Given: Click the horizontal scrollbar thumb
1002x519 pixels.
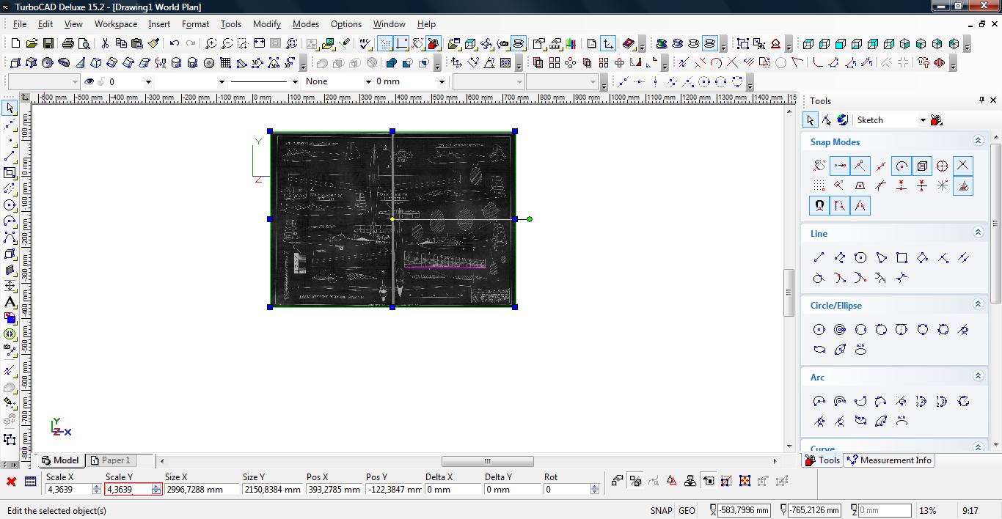Looking at the screenshot, I should tap(487, 461).
